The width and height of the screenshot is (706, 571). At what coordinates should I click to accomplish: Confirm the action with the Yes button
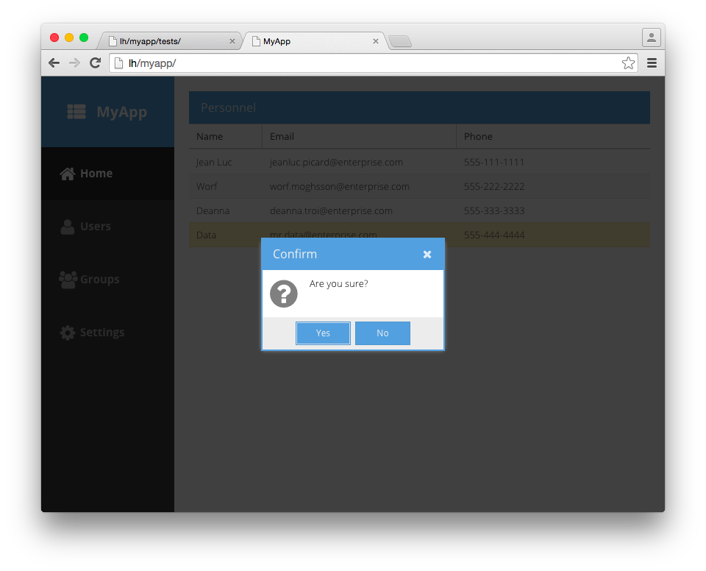coord(323,333)
